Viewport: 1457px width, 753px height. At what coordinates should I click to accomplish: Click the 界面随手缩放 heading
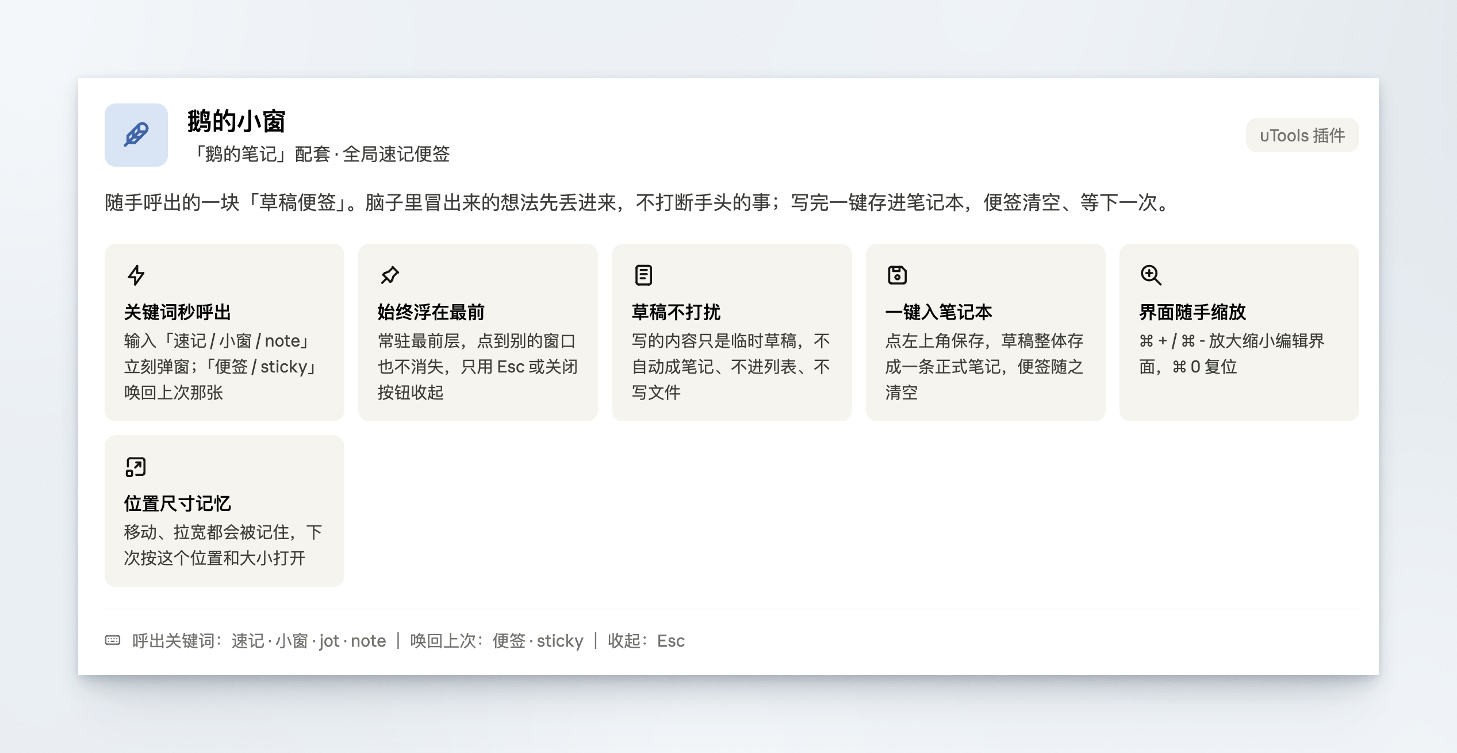[1193, 312]
